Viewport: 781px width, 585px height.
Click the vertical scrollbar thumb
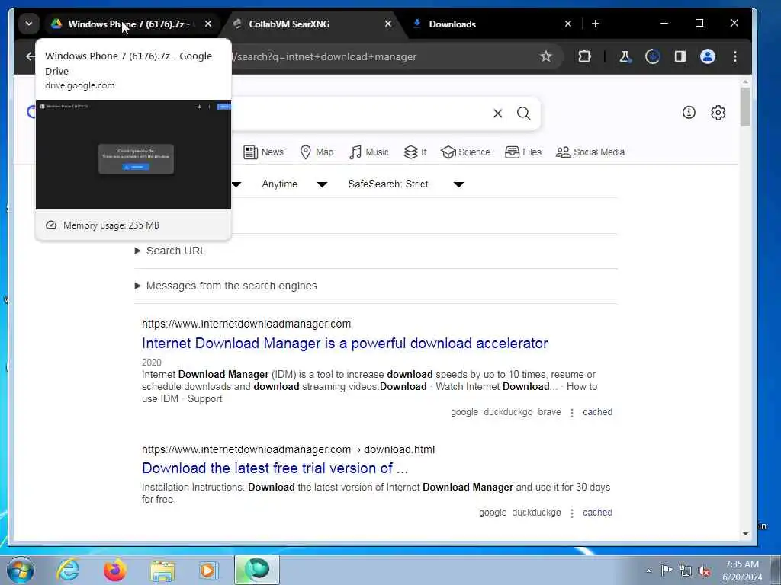pyautogui.click(x=745, y=107)
